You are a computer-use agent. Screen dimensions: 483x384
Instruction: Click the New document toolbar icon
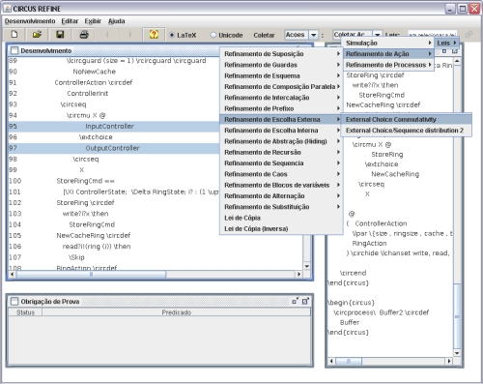pos(14,34)
